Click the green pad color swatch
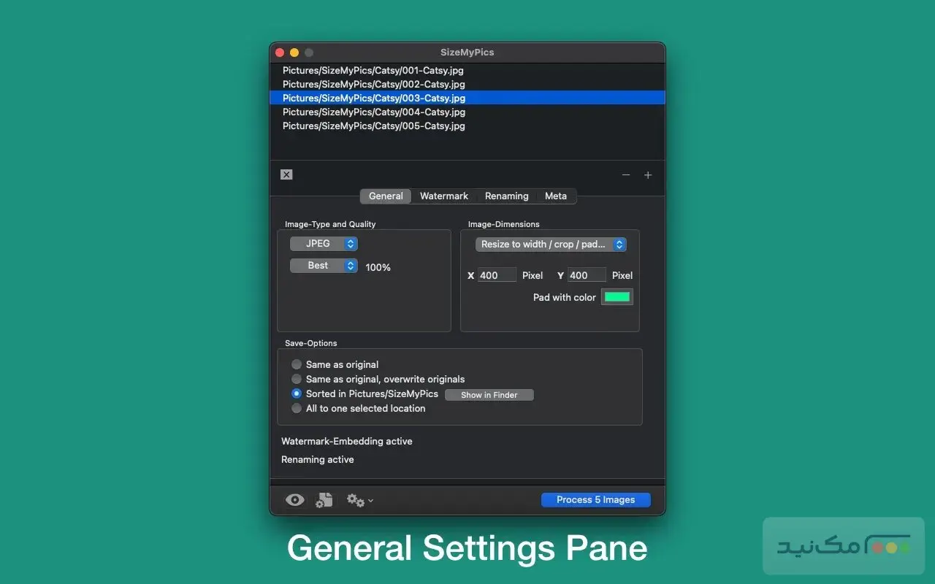The image size is (935, 584). pyautogui.click(x=617, y=297)
